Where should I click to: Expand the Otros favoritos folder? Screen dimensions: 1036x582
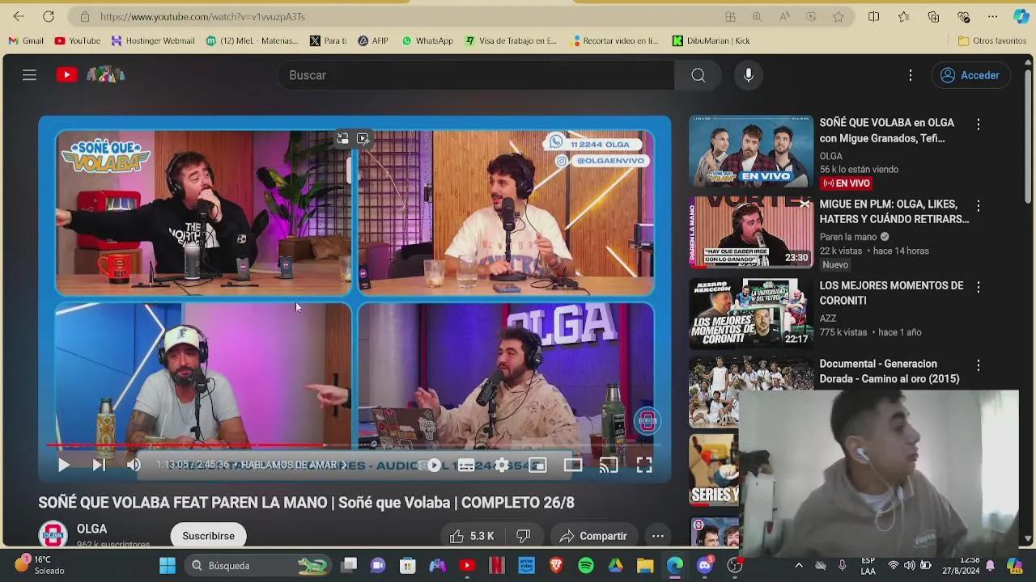click(x=992, y=40)
